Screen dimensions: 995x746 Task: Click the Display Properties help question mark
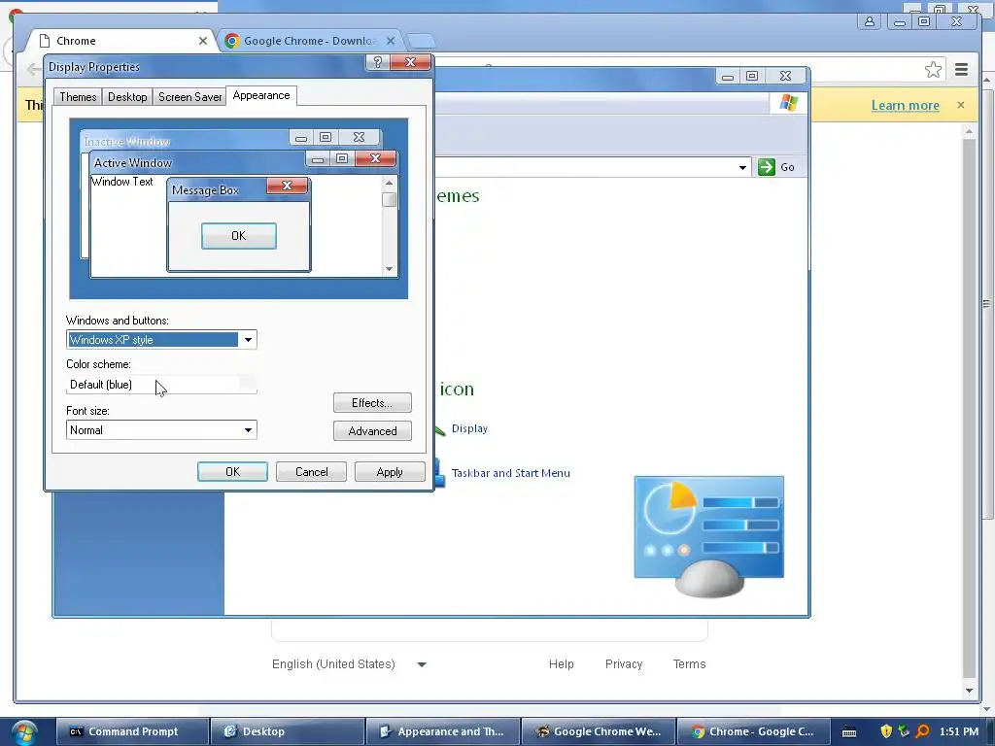click(378, 62)
